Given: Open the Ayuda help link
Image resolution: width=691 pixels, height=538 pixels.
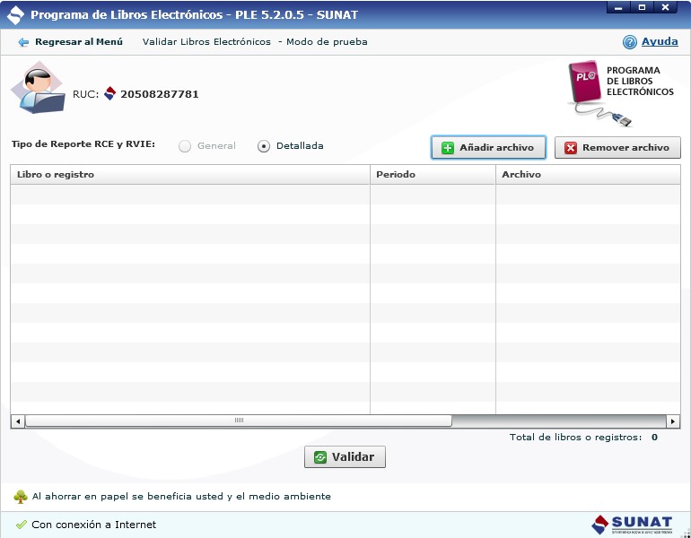Looking at the screenshot, I should [660, 42].
